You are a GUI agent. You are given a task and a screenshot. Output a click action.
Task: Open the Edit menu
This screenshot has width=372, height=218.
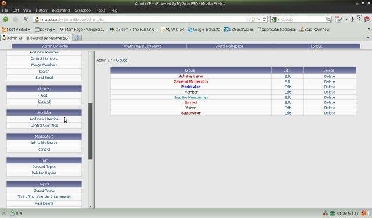16,10
